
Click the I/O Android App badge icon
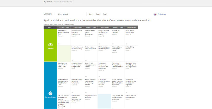[x=155, y=14]
